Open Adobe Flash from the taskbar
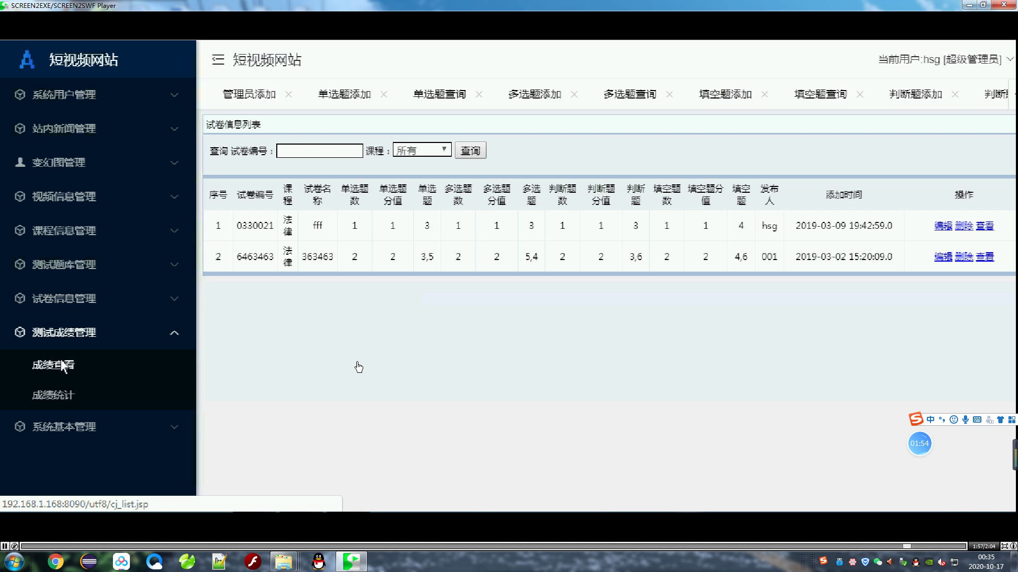Image resolution: width=1018 pixels, height=572 pixels. pyautogui.click(x=253, y=561)
